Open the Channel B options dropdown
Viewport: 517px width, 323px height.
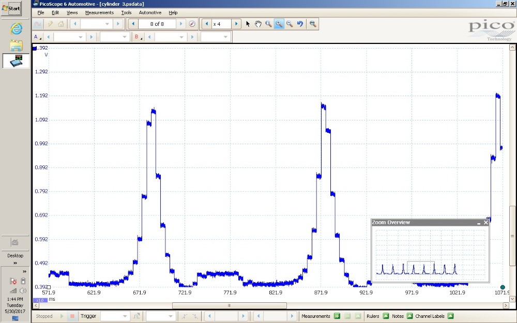tap(138, 37)
